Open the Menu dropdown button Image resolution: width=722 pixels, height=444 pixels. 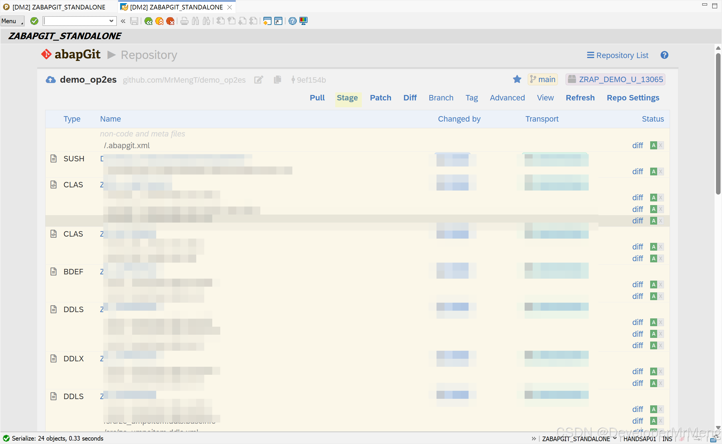click(x=12, y=21)
